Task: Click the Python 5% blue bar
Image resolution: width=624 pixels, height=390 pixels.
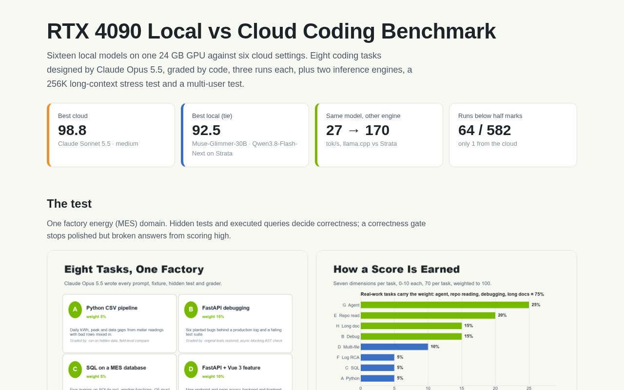Action: [377, 378]
